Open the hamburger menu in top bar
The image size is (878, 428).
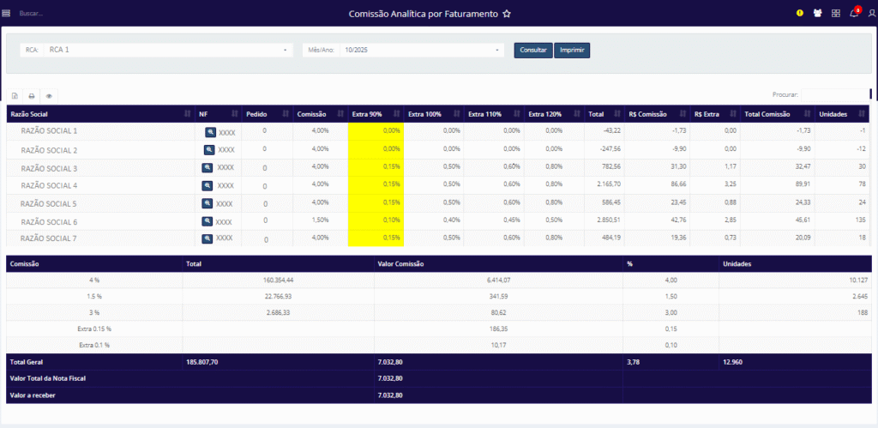click(7, 14)
